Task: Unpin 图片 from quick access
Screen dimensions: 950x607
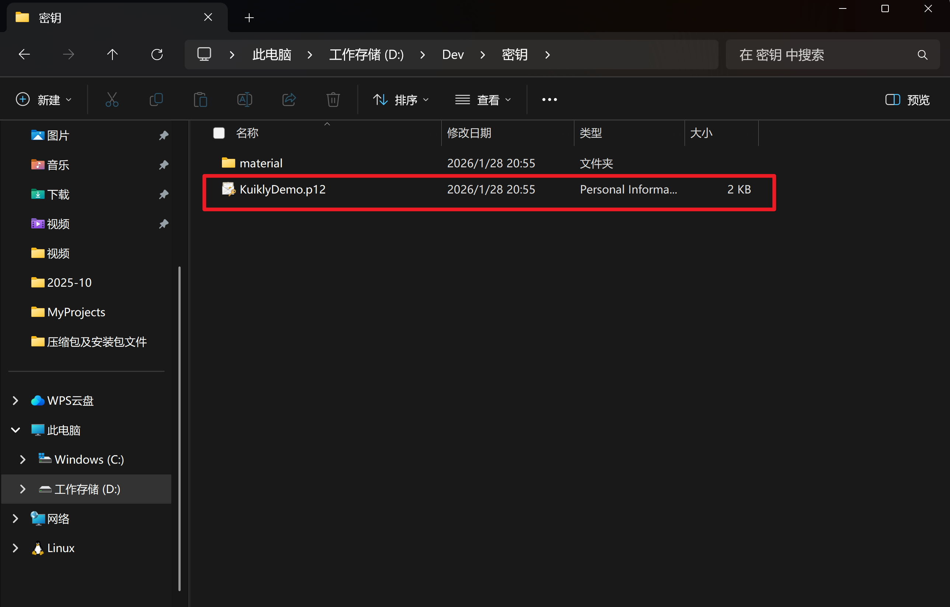Action: pyautogui.click(x=164, y=136)
